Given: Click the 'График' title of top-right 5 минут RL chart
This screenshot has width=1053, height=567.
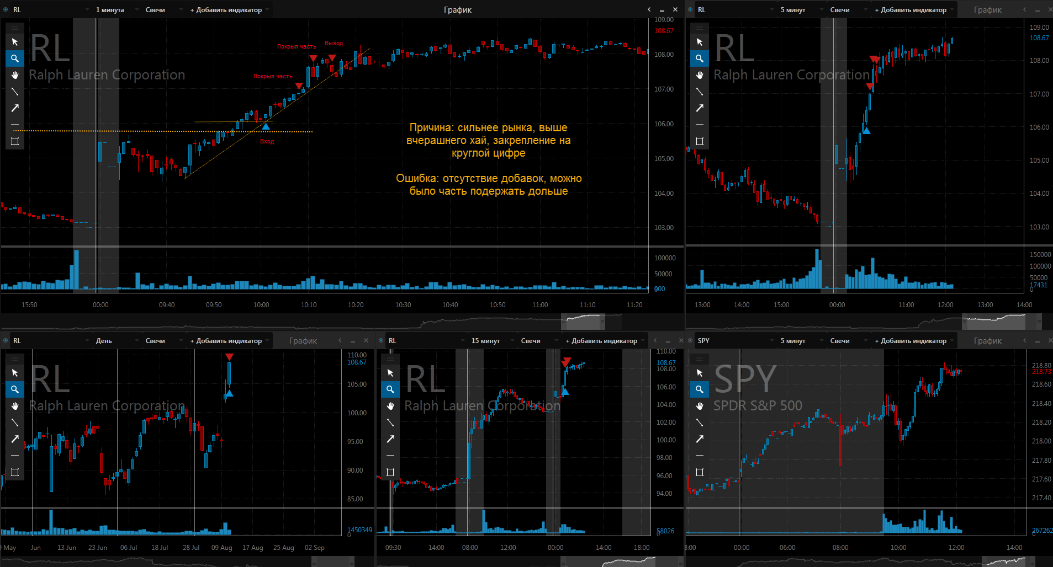Looking at the screenshot, I should click(988, 10).
